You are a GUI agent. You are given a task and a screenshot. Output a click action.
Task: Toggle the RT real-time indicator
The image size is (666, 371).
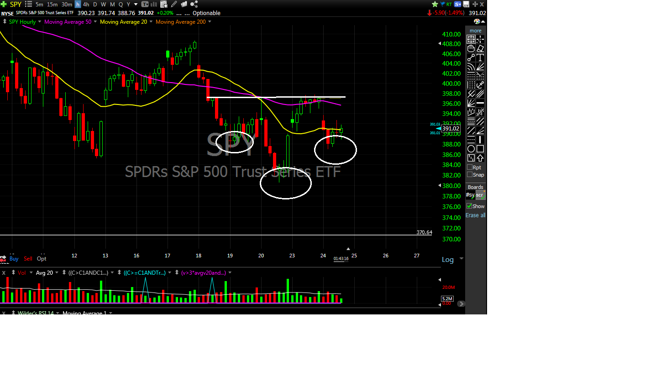point(449,4)
